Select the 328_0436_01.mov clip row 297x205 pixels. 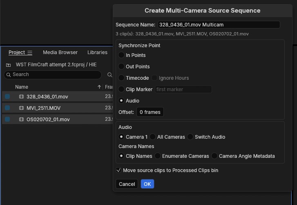58,96
